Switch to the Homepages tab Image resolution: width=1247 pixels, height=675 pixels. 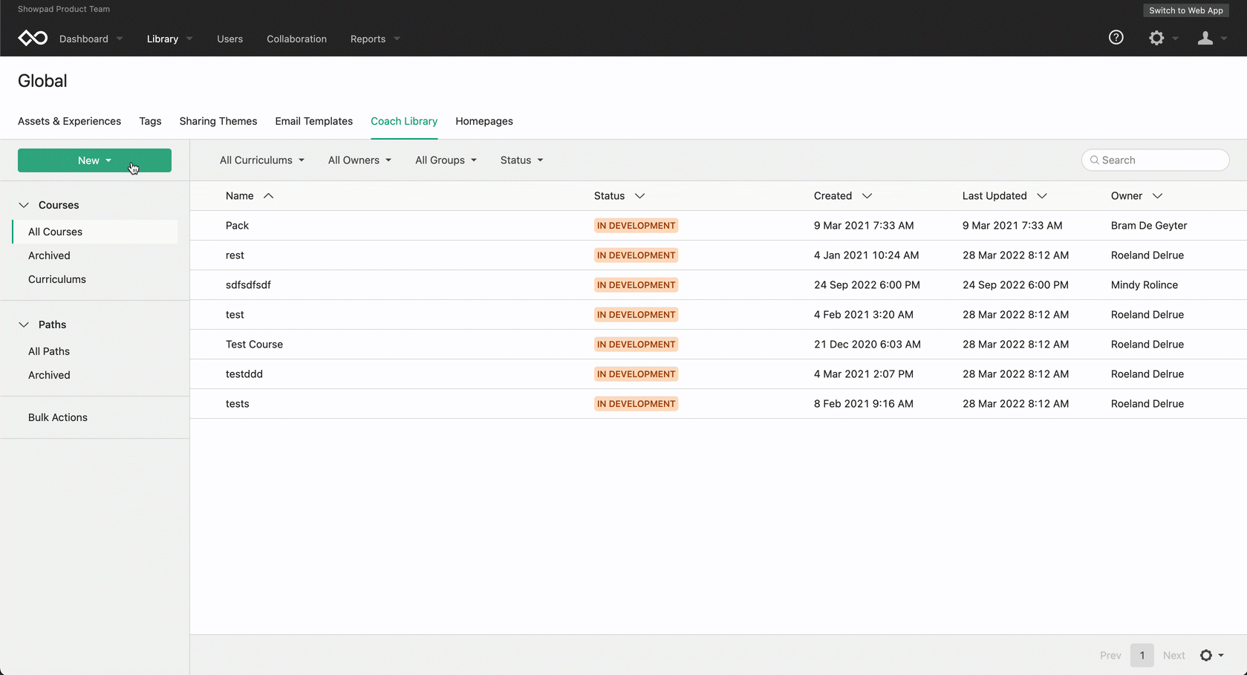[x=484, y=121]
